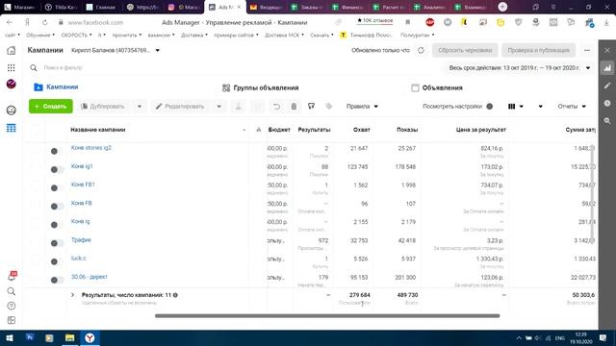
Task: Toggle the Коне ig campaign switch
Action: 57,225
